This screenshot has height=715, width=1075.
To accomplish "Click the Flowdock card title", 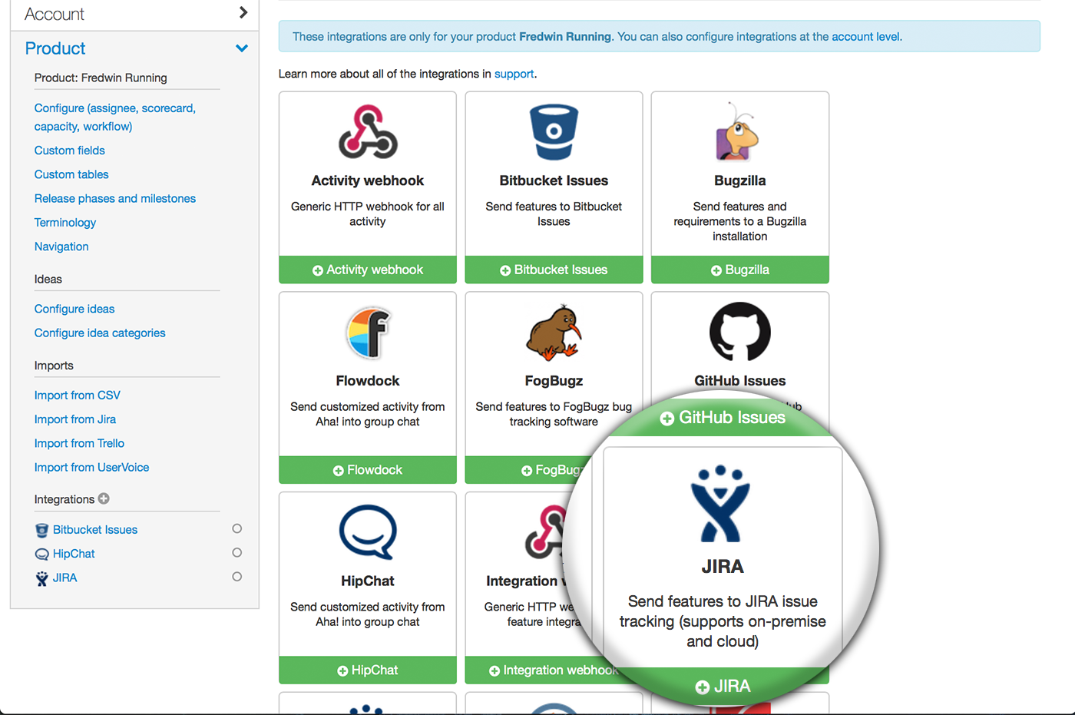I will (x=368, y=381).
